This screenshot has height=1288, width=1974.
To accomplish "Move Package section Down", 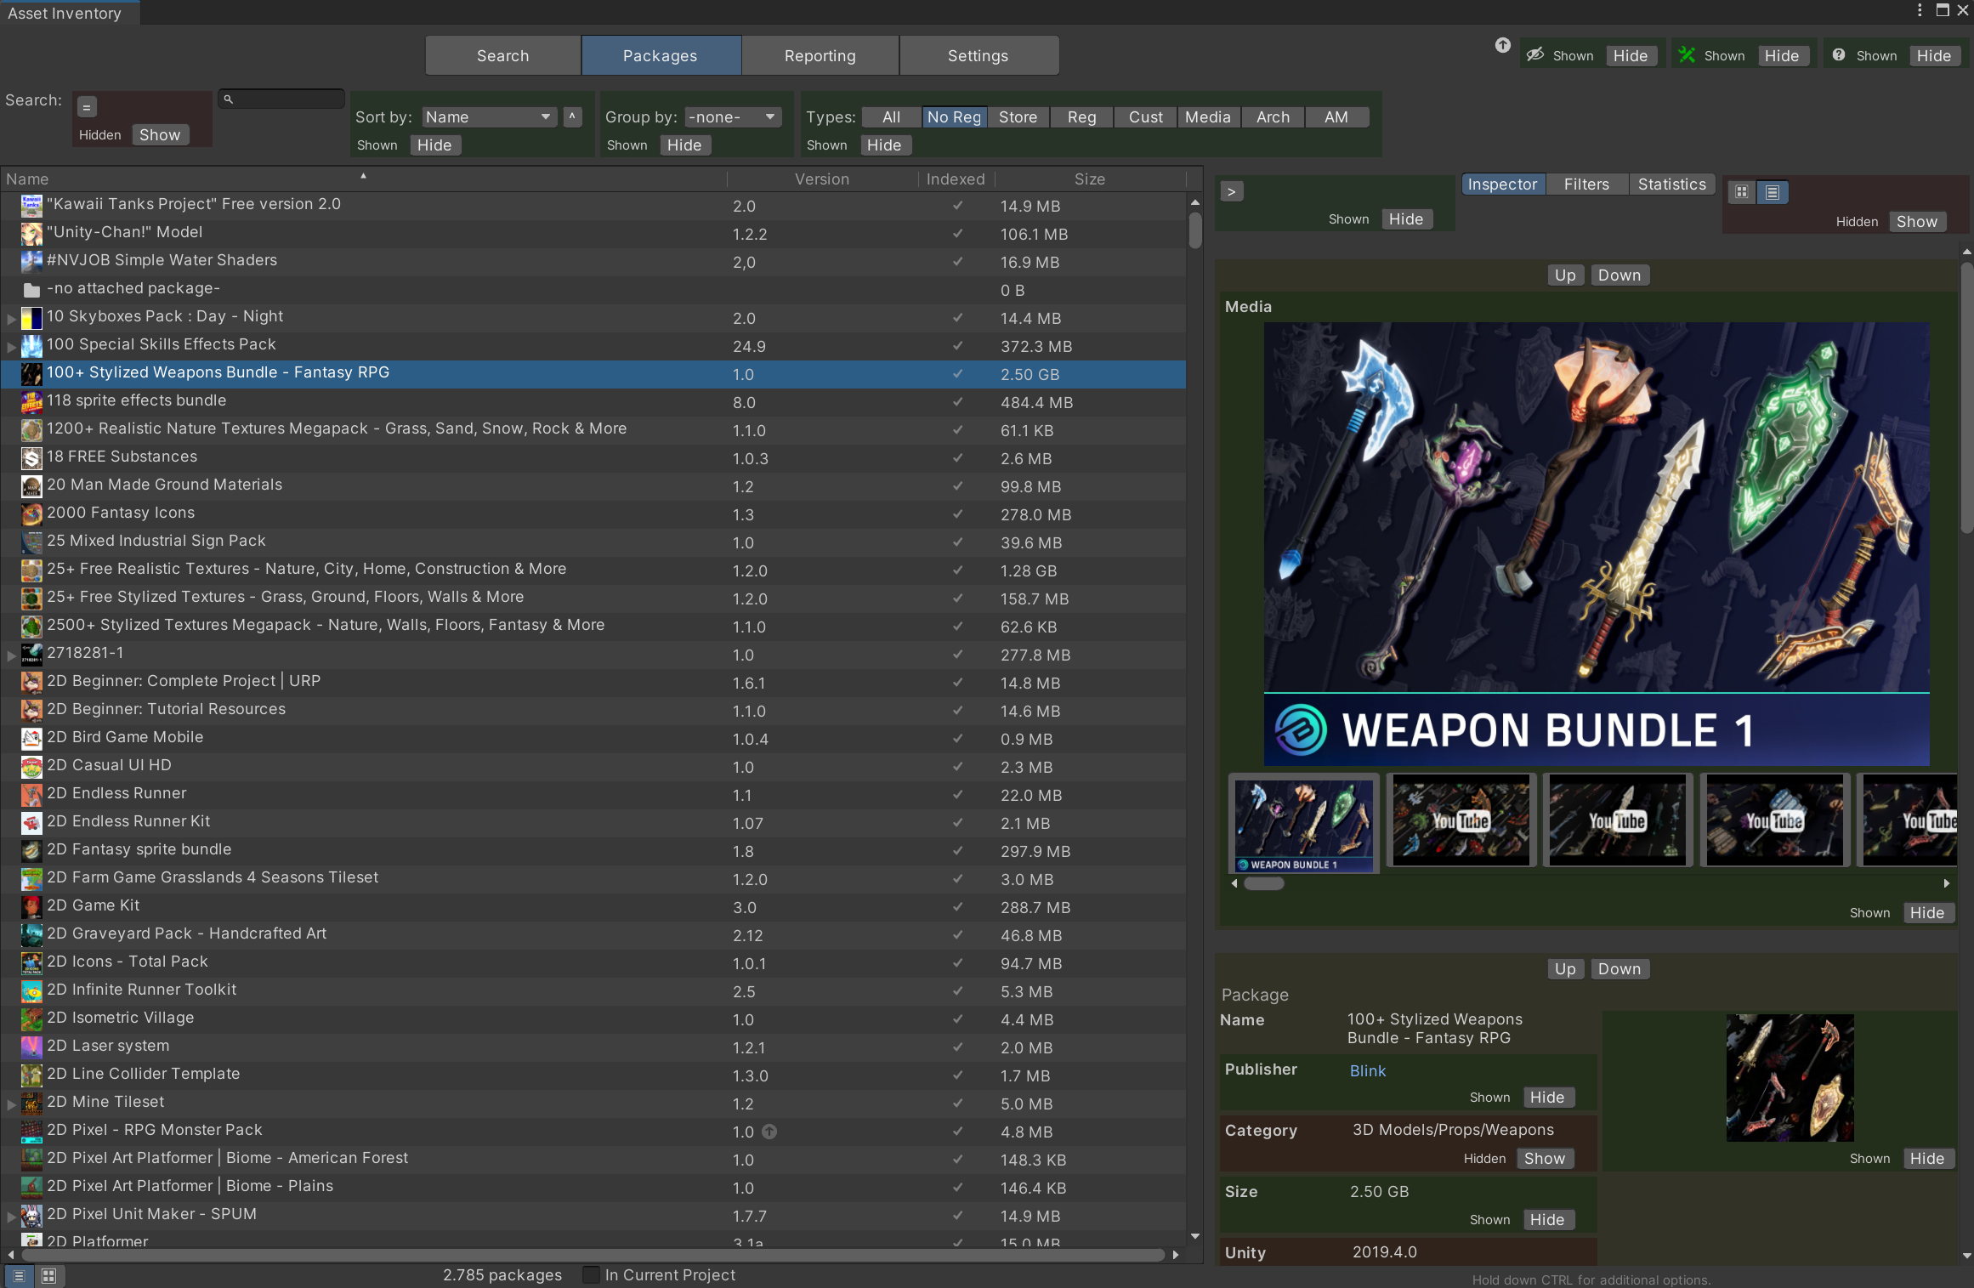I will pyautogui.click(x=1619, y=969).
